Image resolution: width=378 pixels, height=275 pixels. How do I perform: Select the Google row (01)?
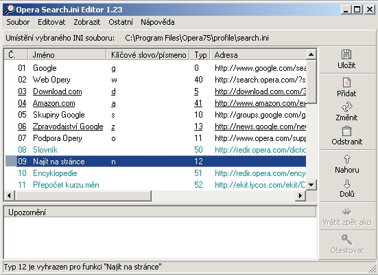click(x=156, y=68)
